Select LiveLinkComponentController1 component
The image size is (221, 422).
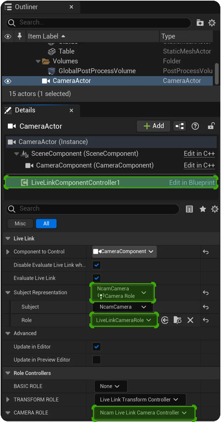[111, 183]
